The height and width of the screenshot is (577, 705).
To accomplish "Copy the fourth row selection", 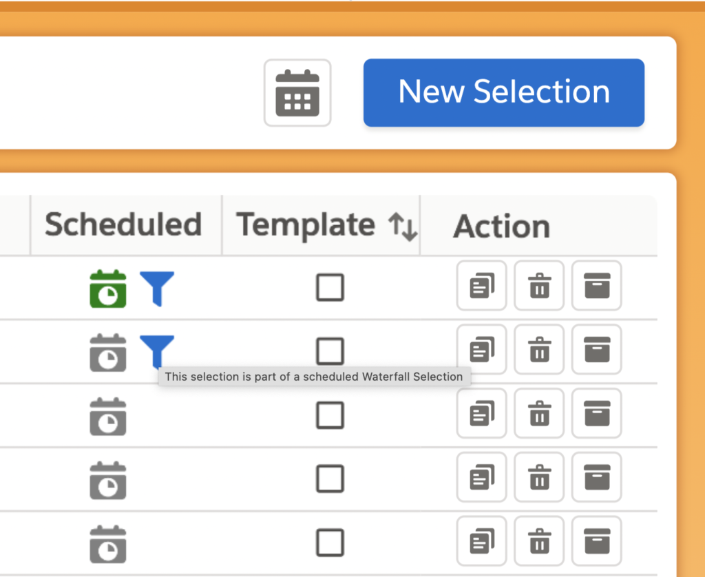I will click(481, 478).
